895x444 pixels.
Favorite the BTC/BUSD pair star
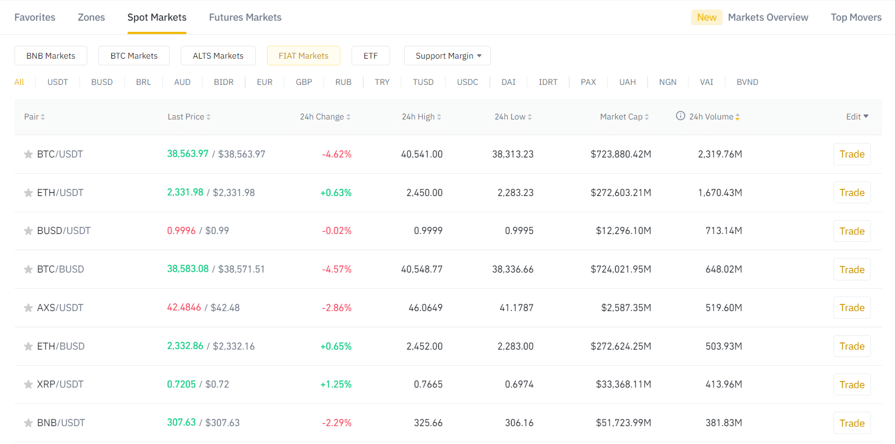[28, 270]
